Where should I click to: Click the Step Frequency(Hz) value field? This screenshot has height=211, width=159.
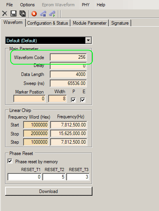tap(69, 142)
